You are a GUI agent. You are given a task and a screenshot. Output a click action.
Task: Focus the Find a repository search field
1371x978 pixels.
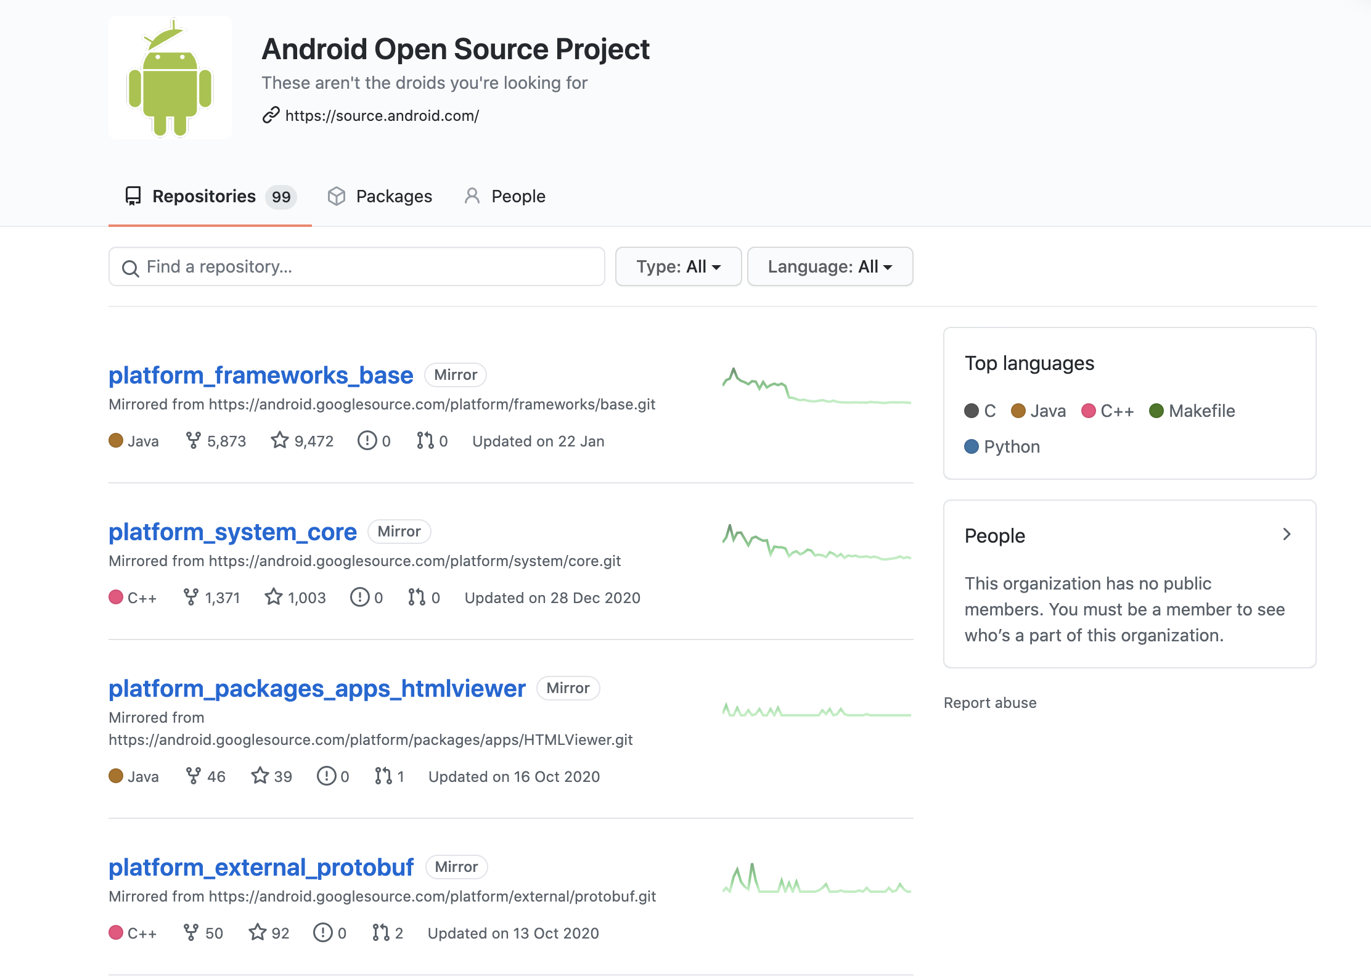point(357,266)
